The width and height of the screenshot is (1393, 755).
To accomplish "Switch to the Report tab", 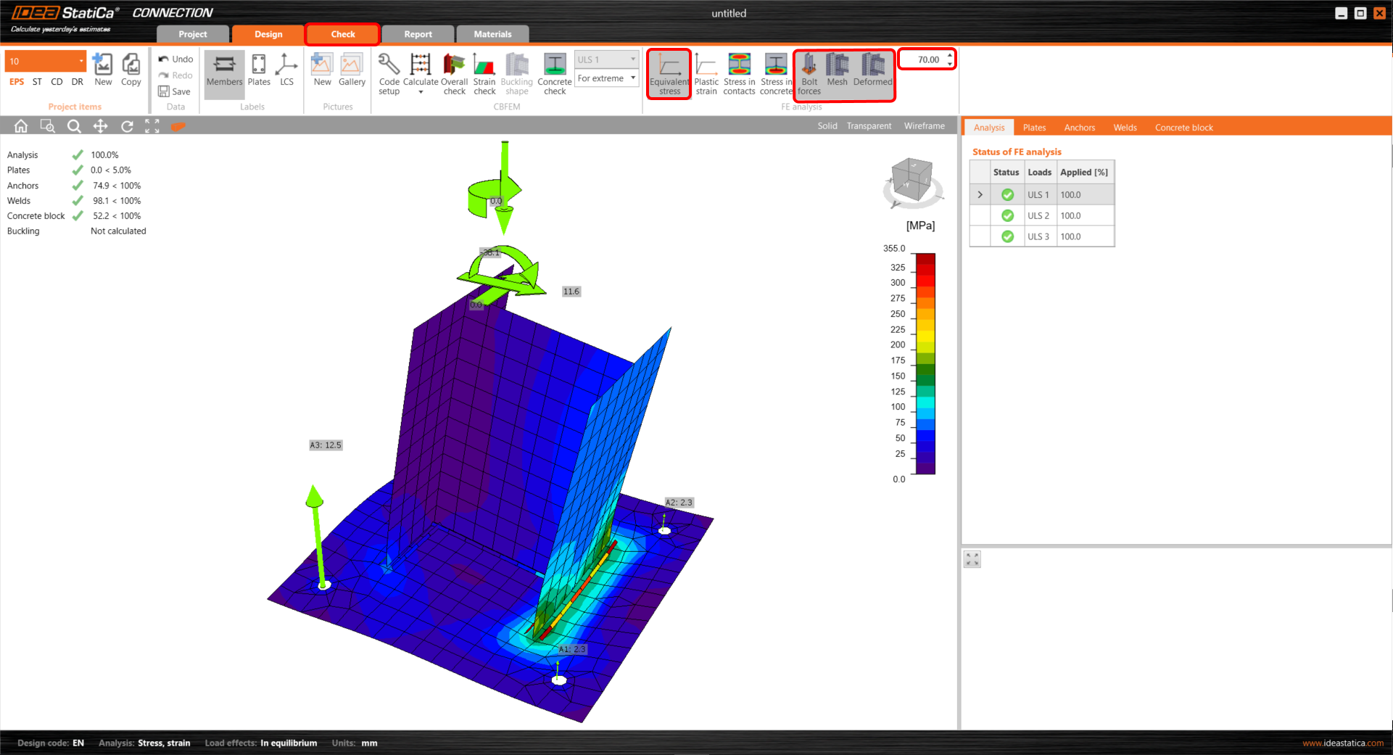I will [x=418, y=34].
